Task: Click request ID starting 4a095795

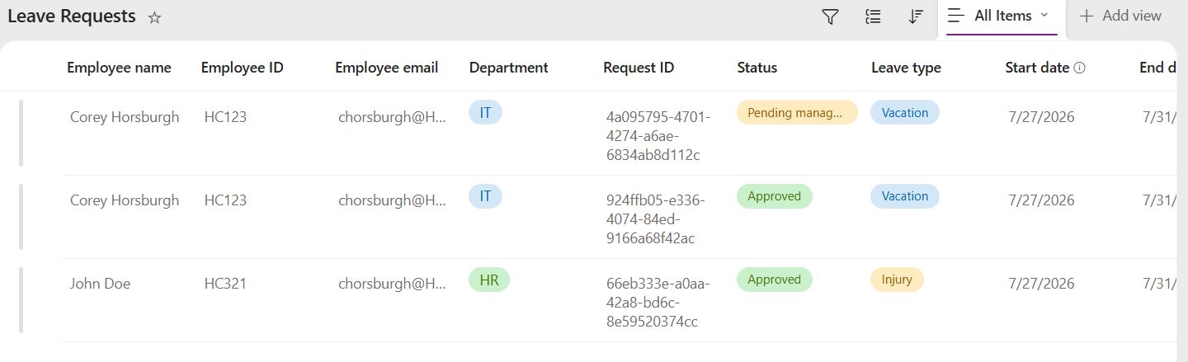Action: click(x=658, y=135)
